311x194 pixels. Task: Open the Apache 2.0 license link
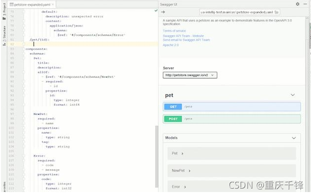pyautogui.click(x=171, y=45)
